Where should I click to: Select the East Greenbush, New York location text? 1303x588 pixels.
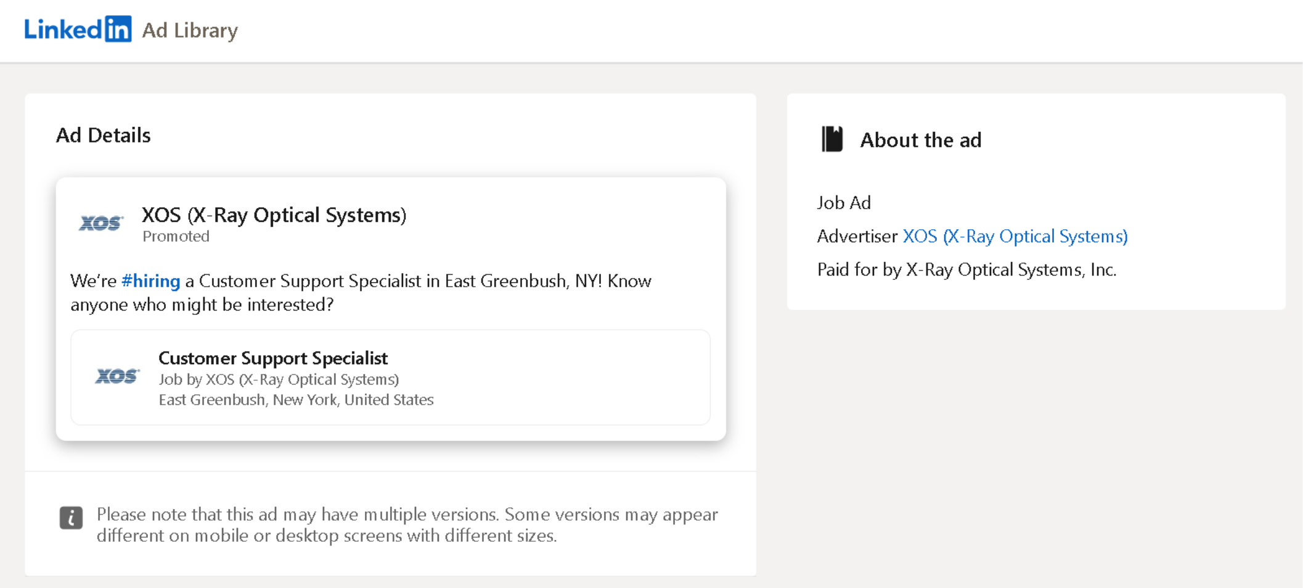(296, 399)
